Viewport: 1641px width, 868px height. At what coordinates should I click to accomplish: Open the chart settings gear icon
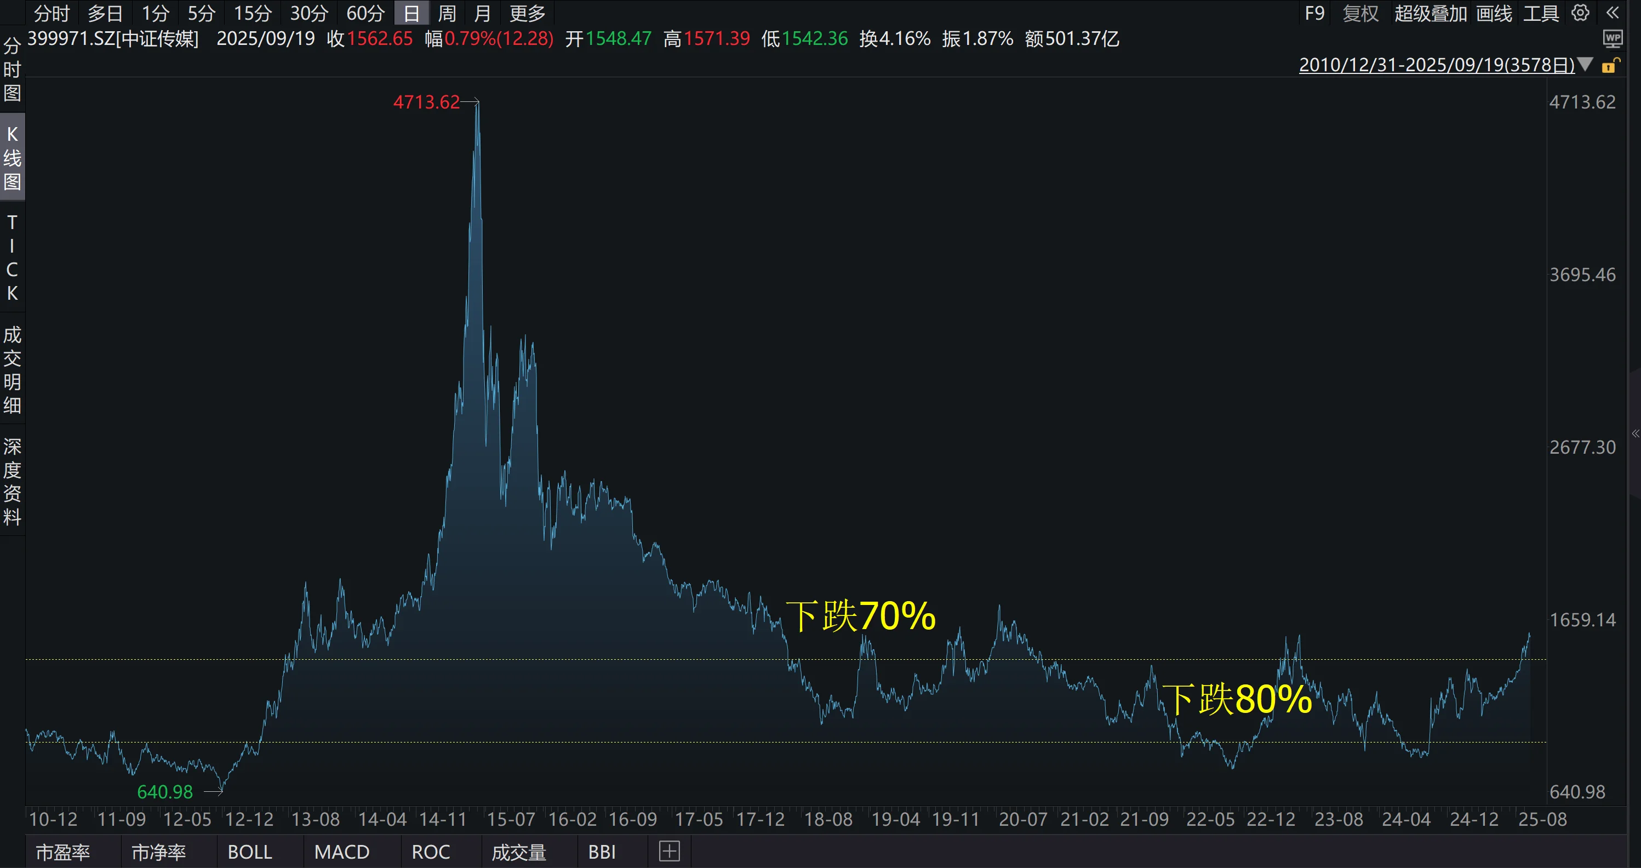[x=1580, y=13]
